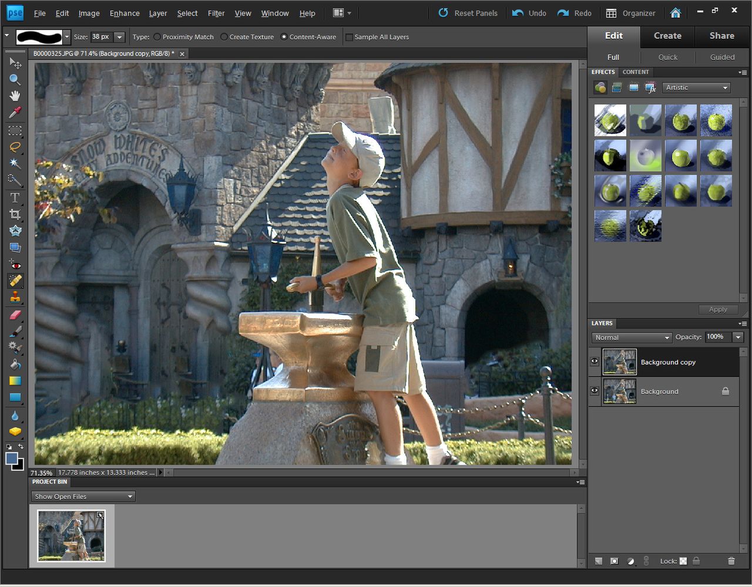The width and height of the screenshot is (752, 587).
Task: Set the background color swatch
Action: tap(20, 466)
